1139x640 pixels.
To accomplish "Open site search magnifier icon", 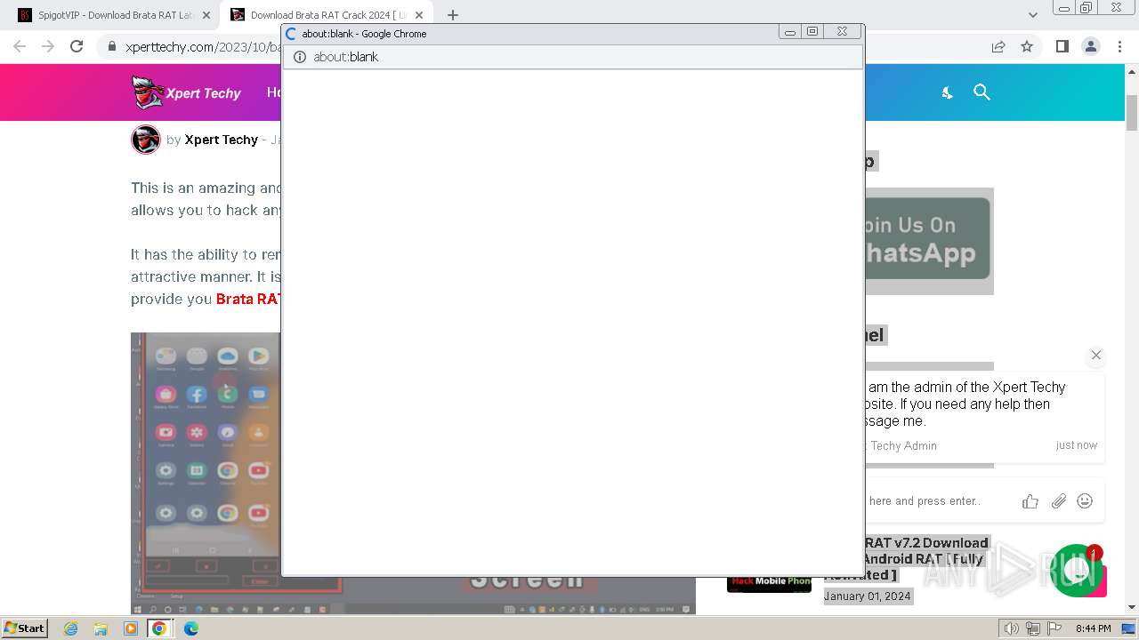I will (x=981, y=92).
